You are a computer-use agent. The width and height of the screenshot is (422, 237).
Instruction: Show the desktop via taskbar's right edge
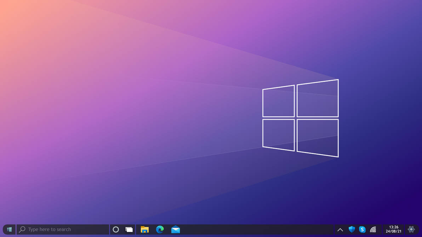(421, 229)
